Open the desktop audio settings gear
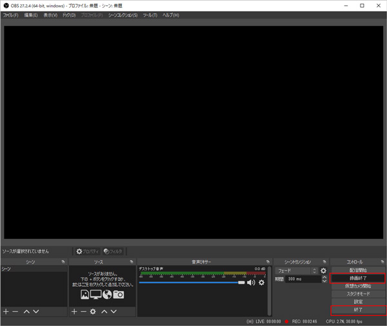 click(261, 282)
